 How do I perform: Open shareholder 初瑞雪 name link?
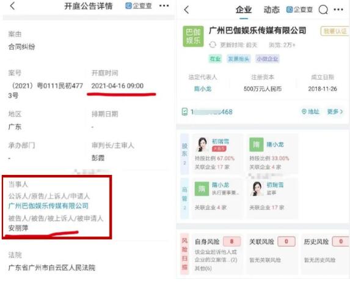click(221, 141)
